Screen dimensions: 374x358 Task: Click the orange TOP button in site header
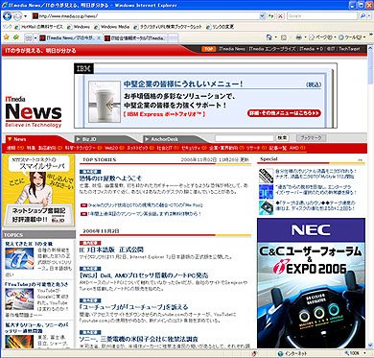point(208,49)
